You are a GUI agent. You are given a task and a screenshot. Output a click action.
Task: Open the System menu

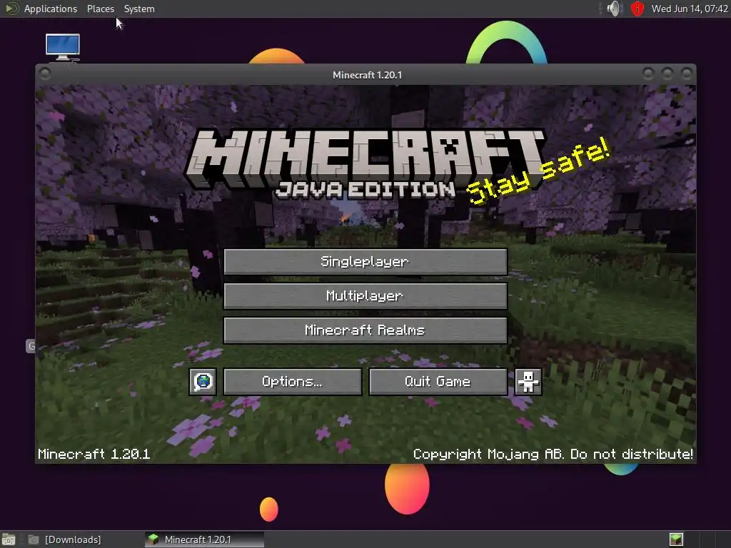pos(139,9)
